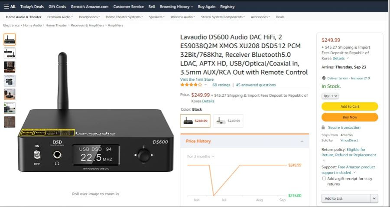Open Home Audio & Theater section
Screen dimensions: 390x207
(x=24, y=17)
